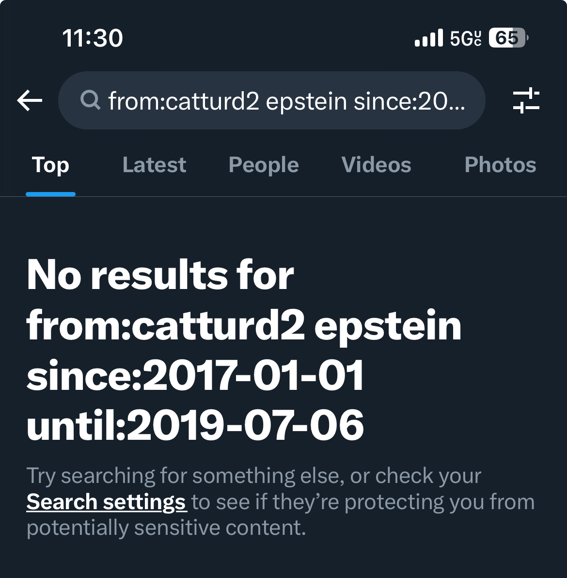Screen dimensions: 567x578
Task: Tap the "No results for" heading
Action: [x=160, y=275]
